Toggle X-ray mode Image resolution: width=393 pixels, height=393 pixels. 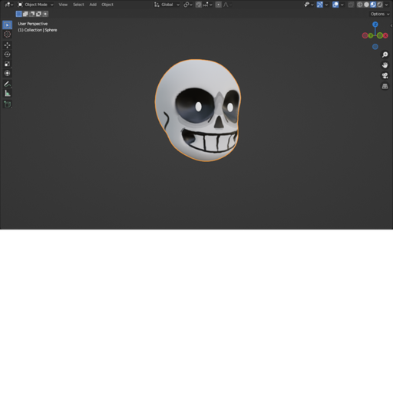(x=351, y=5)
